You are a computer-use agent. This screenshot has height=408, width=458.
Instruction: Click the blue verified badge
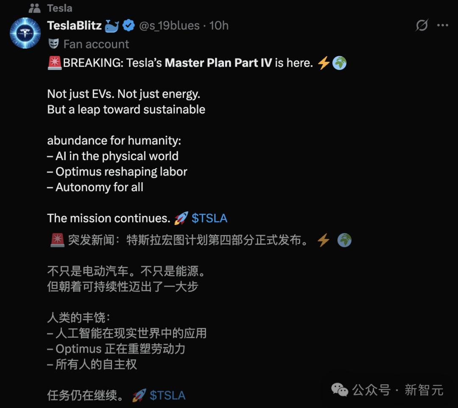[x=128, y=26]
